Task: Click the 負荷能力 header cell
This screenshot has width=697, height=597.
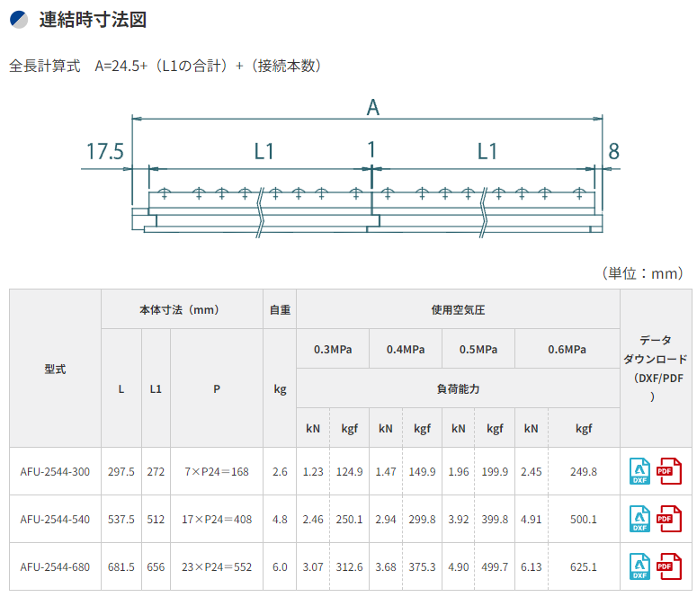Action: [x=458, y=388]
